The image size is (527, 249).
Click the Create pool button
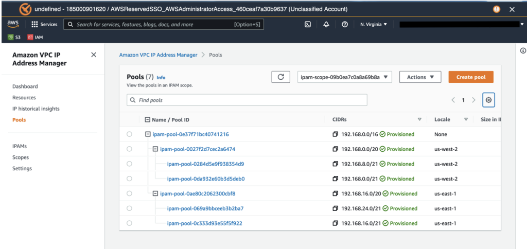[471, 77]
